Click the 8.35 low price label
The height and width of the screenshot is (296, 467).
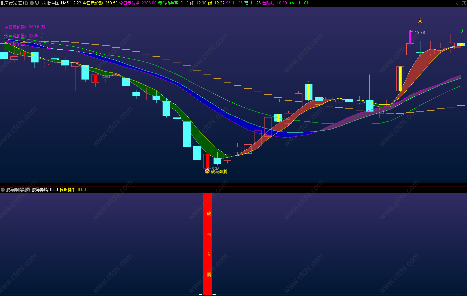216,169
